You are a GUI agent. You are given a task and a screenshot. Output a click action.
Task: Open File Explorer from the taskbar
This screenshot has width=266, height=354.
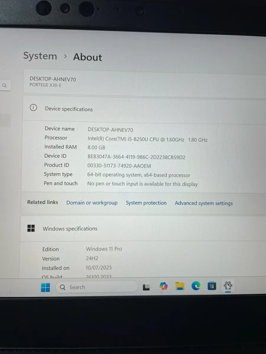tap(180, 286)
